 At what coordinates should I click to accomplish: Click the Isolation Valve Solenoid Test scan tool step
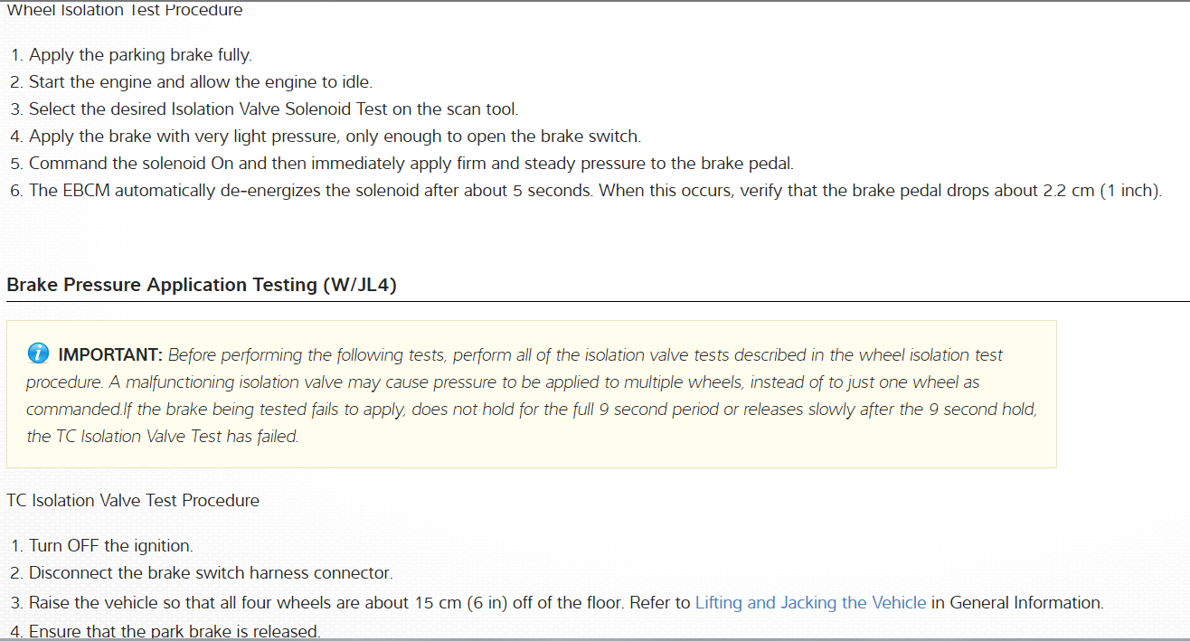point(273,109)
